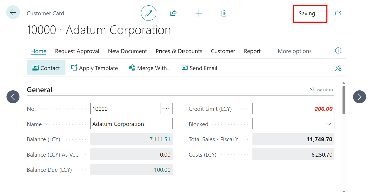Collapse the General section heading
Image resolution: width=372 pixels, height=192 pixels.
[39, 90]
